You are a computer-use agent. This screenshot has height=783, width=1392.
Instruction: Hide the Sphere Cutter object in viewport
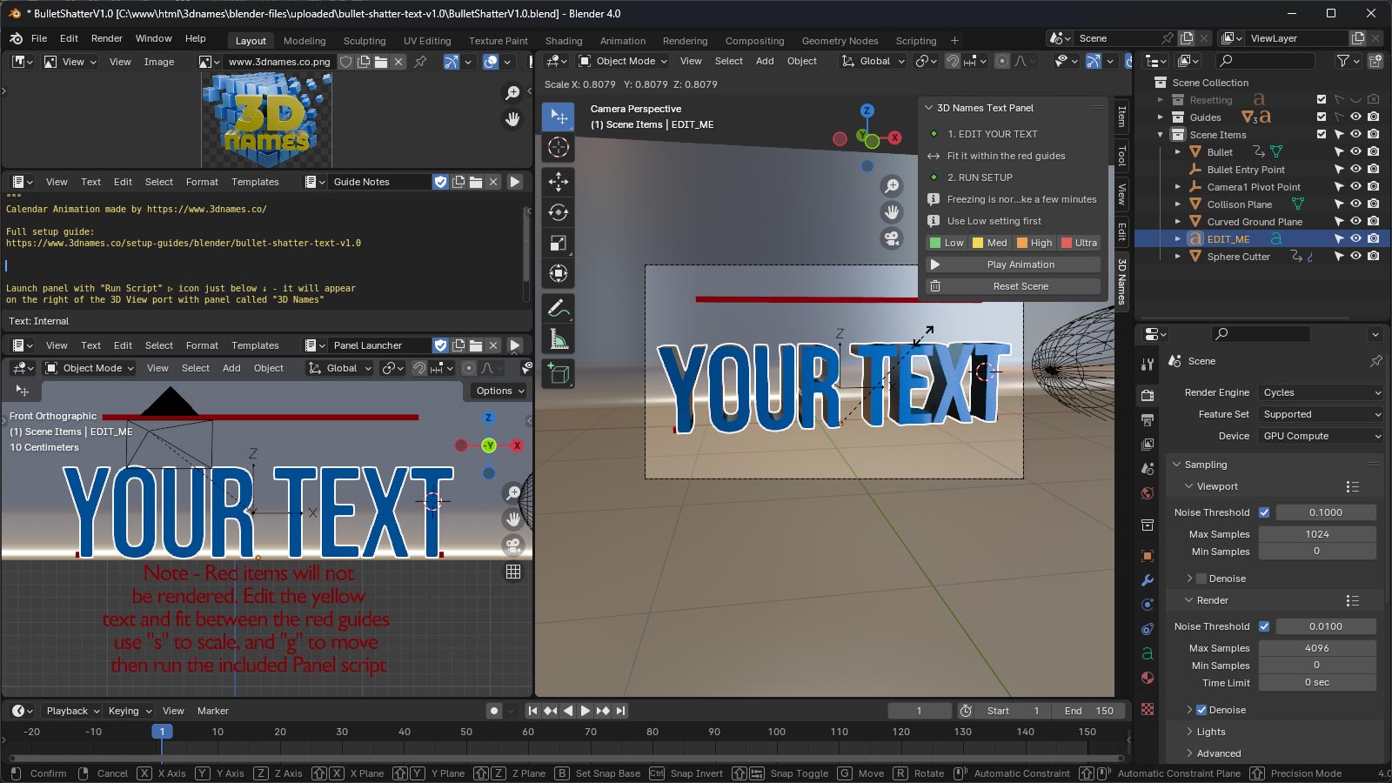click(1355, 256)
